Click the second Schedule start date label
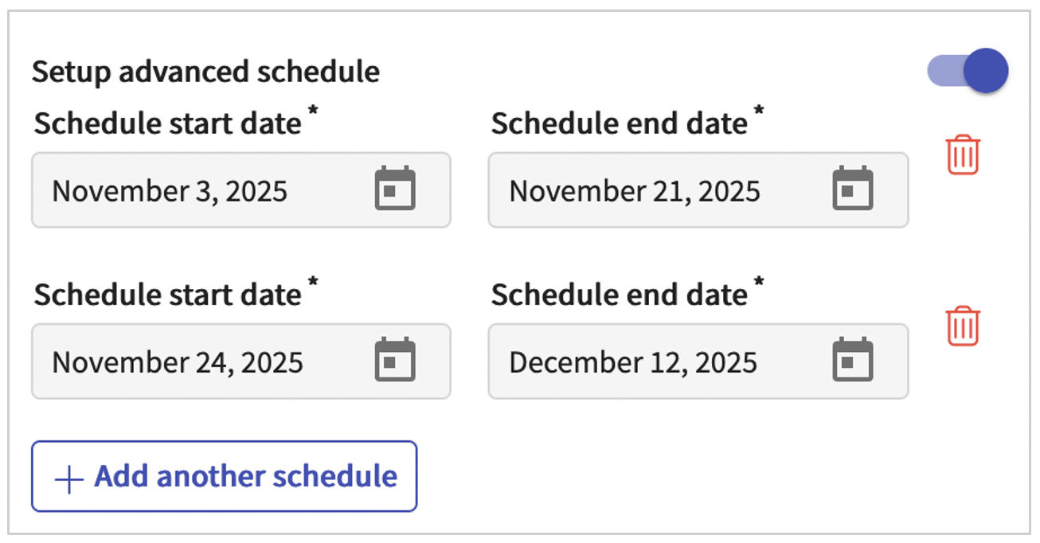The width and height of the screenshot is (1040, 543). tap(168, 295)
